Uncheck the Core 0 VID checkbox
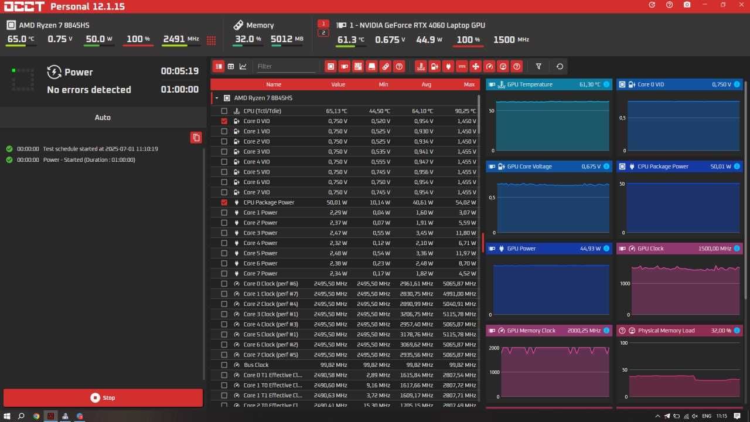This screenshot has width=750, height=422. (x=224, y=121)
